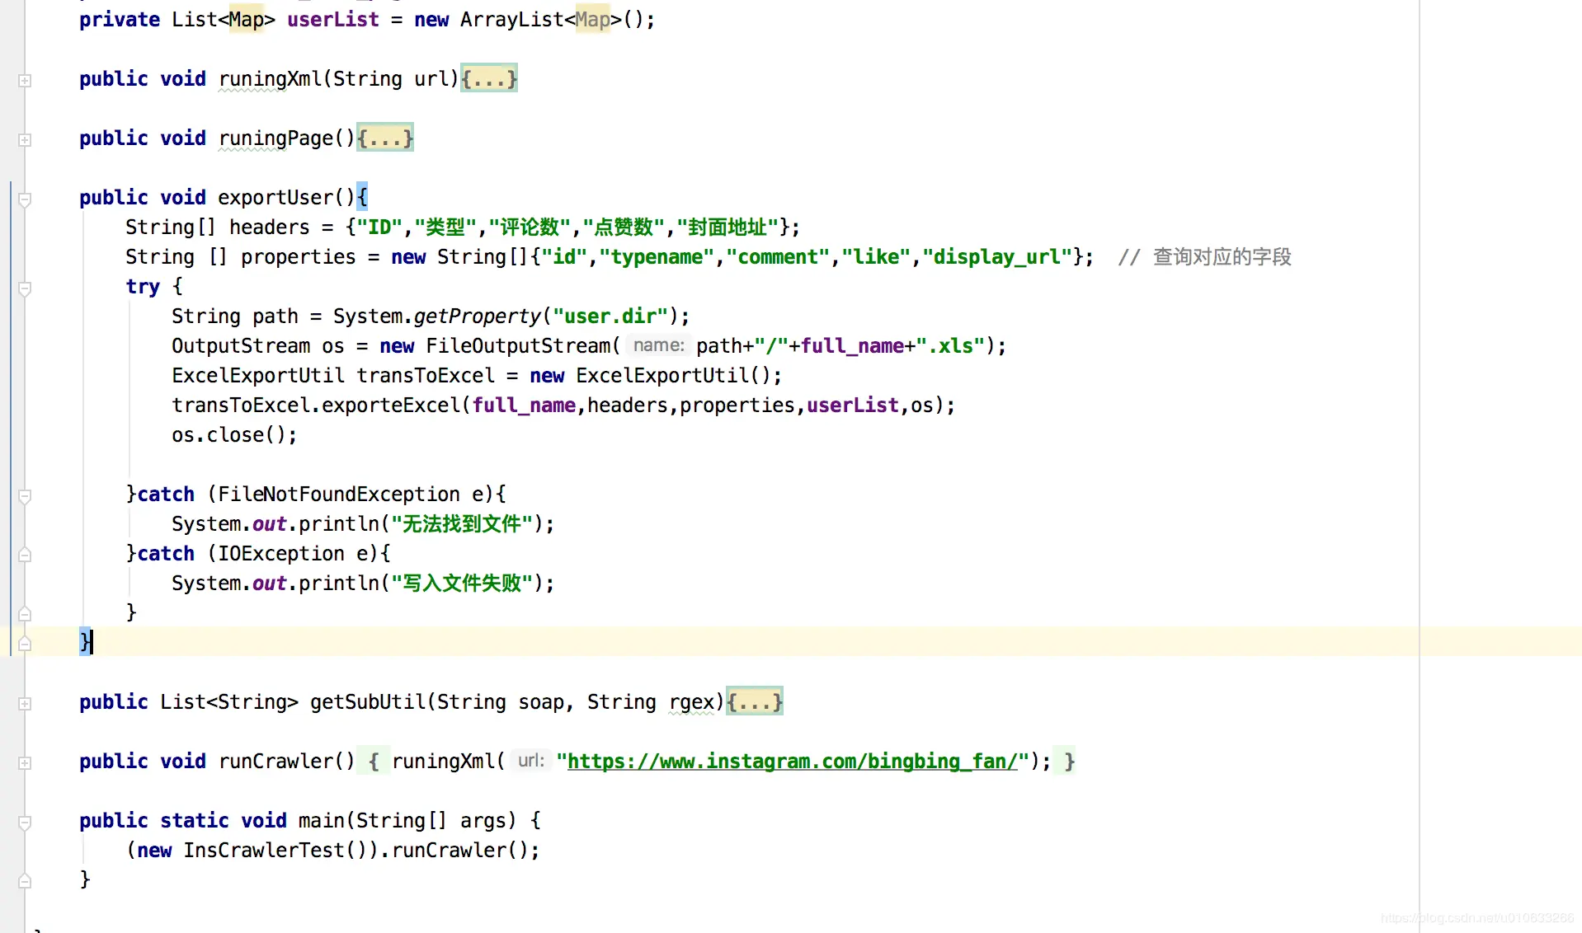Click the "无法找到文件" string literal
Viewport: 1582px width, 933px height.
tap(462, 523)
